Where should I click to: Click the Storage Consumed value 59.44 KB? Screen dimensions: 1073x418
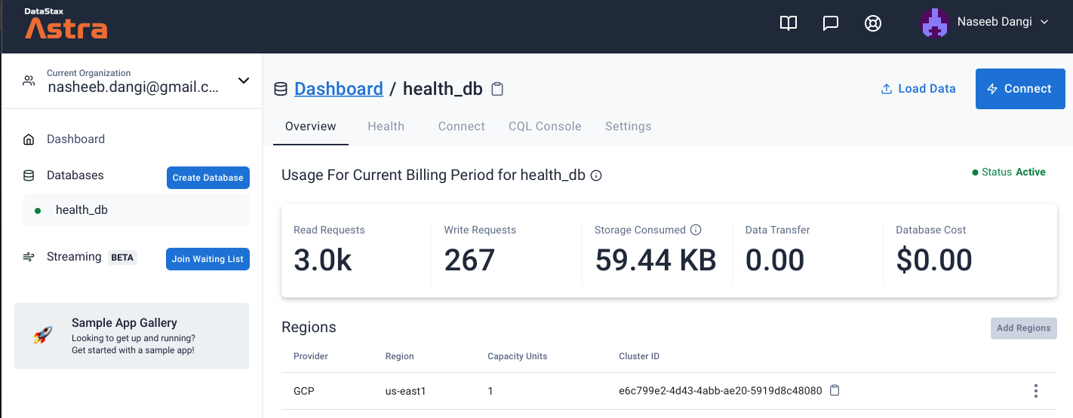pos(656,260)
